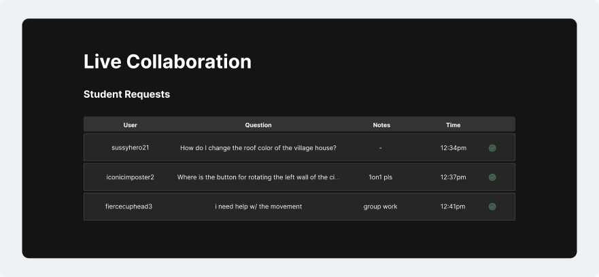
Task: Click the Notes column header
Action: point(381,125)
